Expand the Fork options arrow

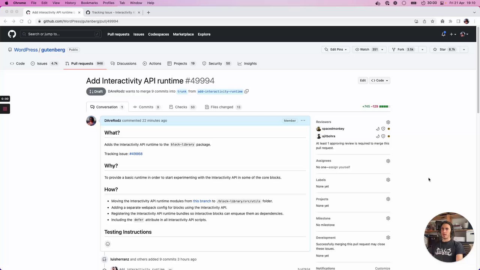[x=422, y=49]
